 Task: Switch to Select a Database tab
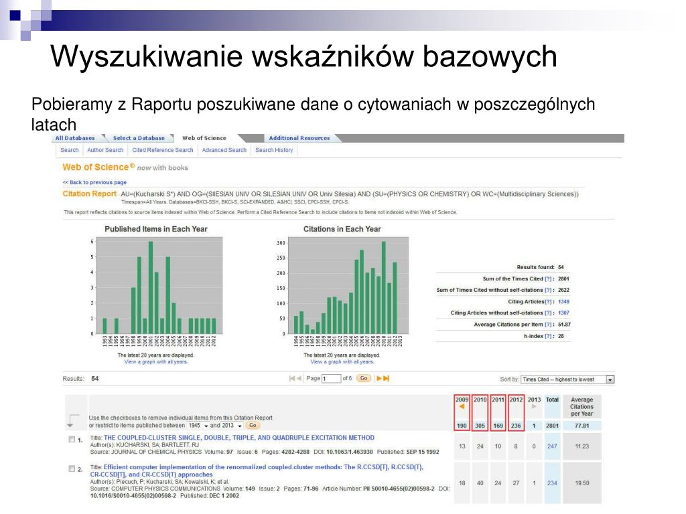coord(139,138)
